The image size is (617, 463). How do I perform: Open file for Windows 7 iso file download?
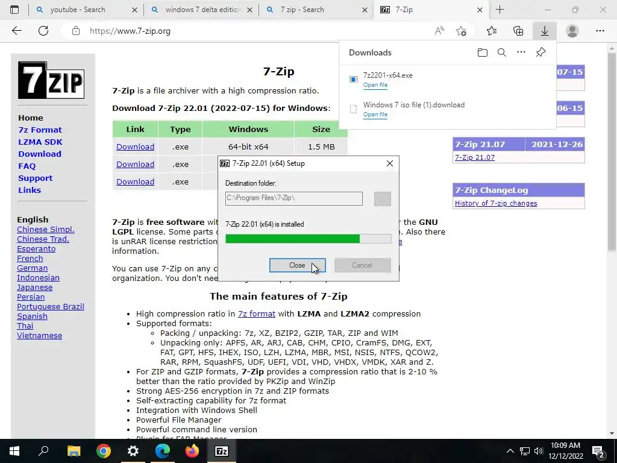pos(375,115)
